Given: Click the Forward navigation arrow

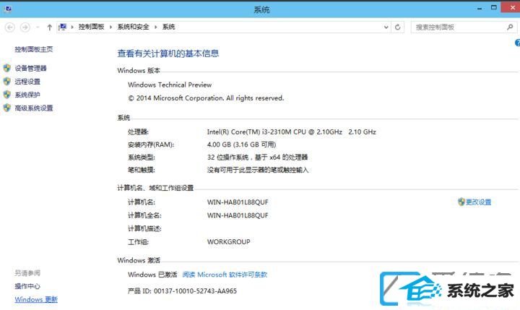Looking at the screenshot, I should click(x=25, y=27).
